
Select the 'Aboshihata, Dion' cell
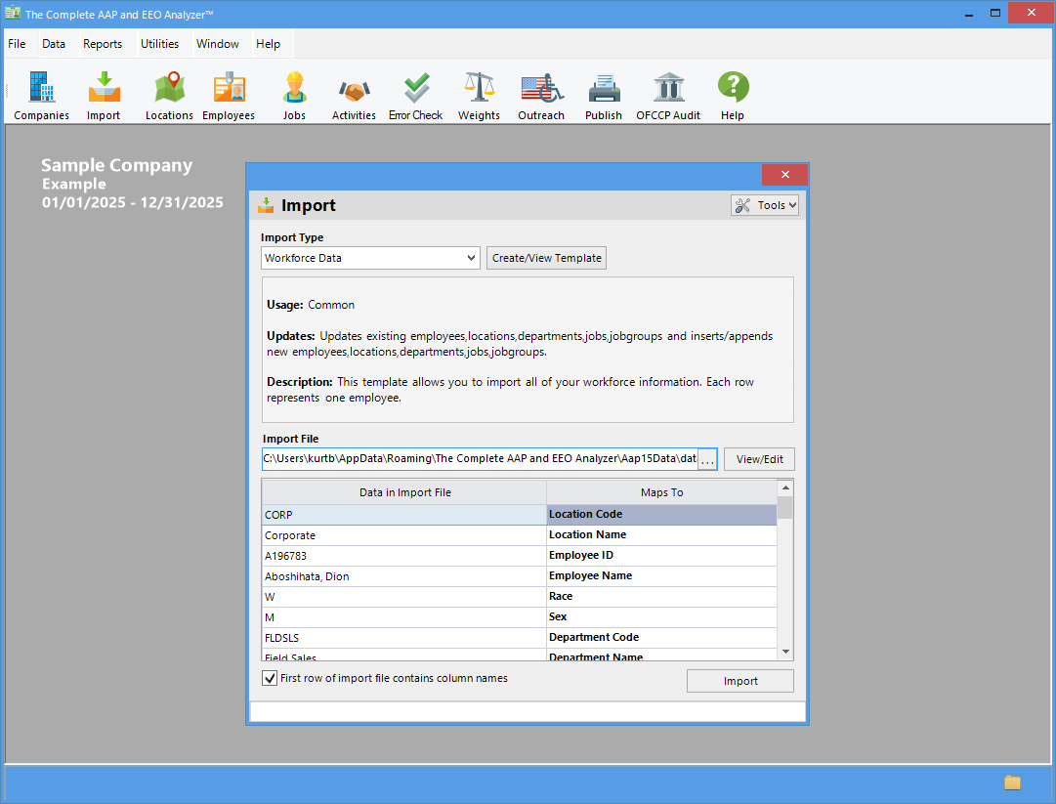404,576
